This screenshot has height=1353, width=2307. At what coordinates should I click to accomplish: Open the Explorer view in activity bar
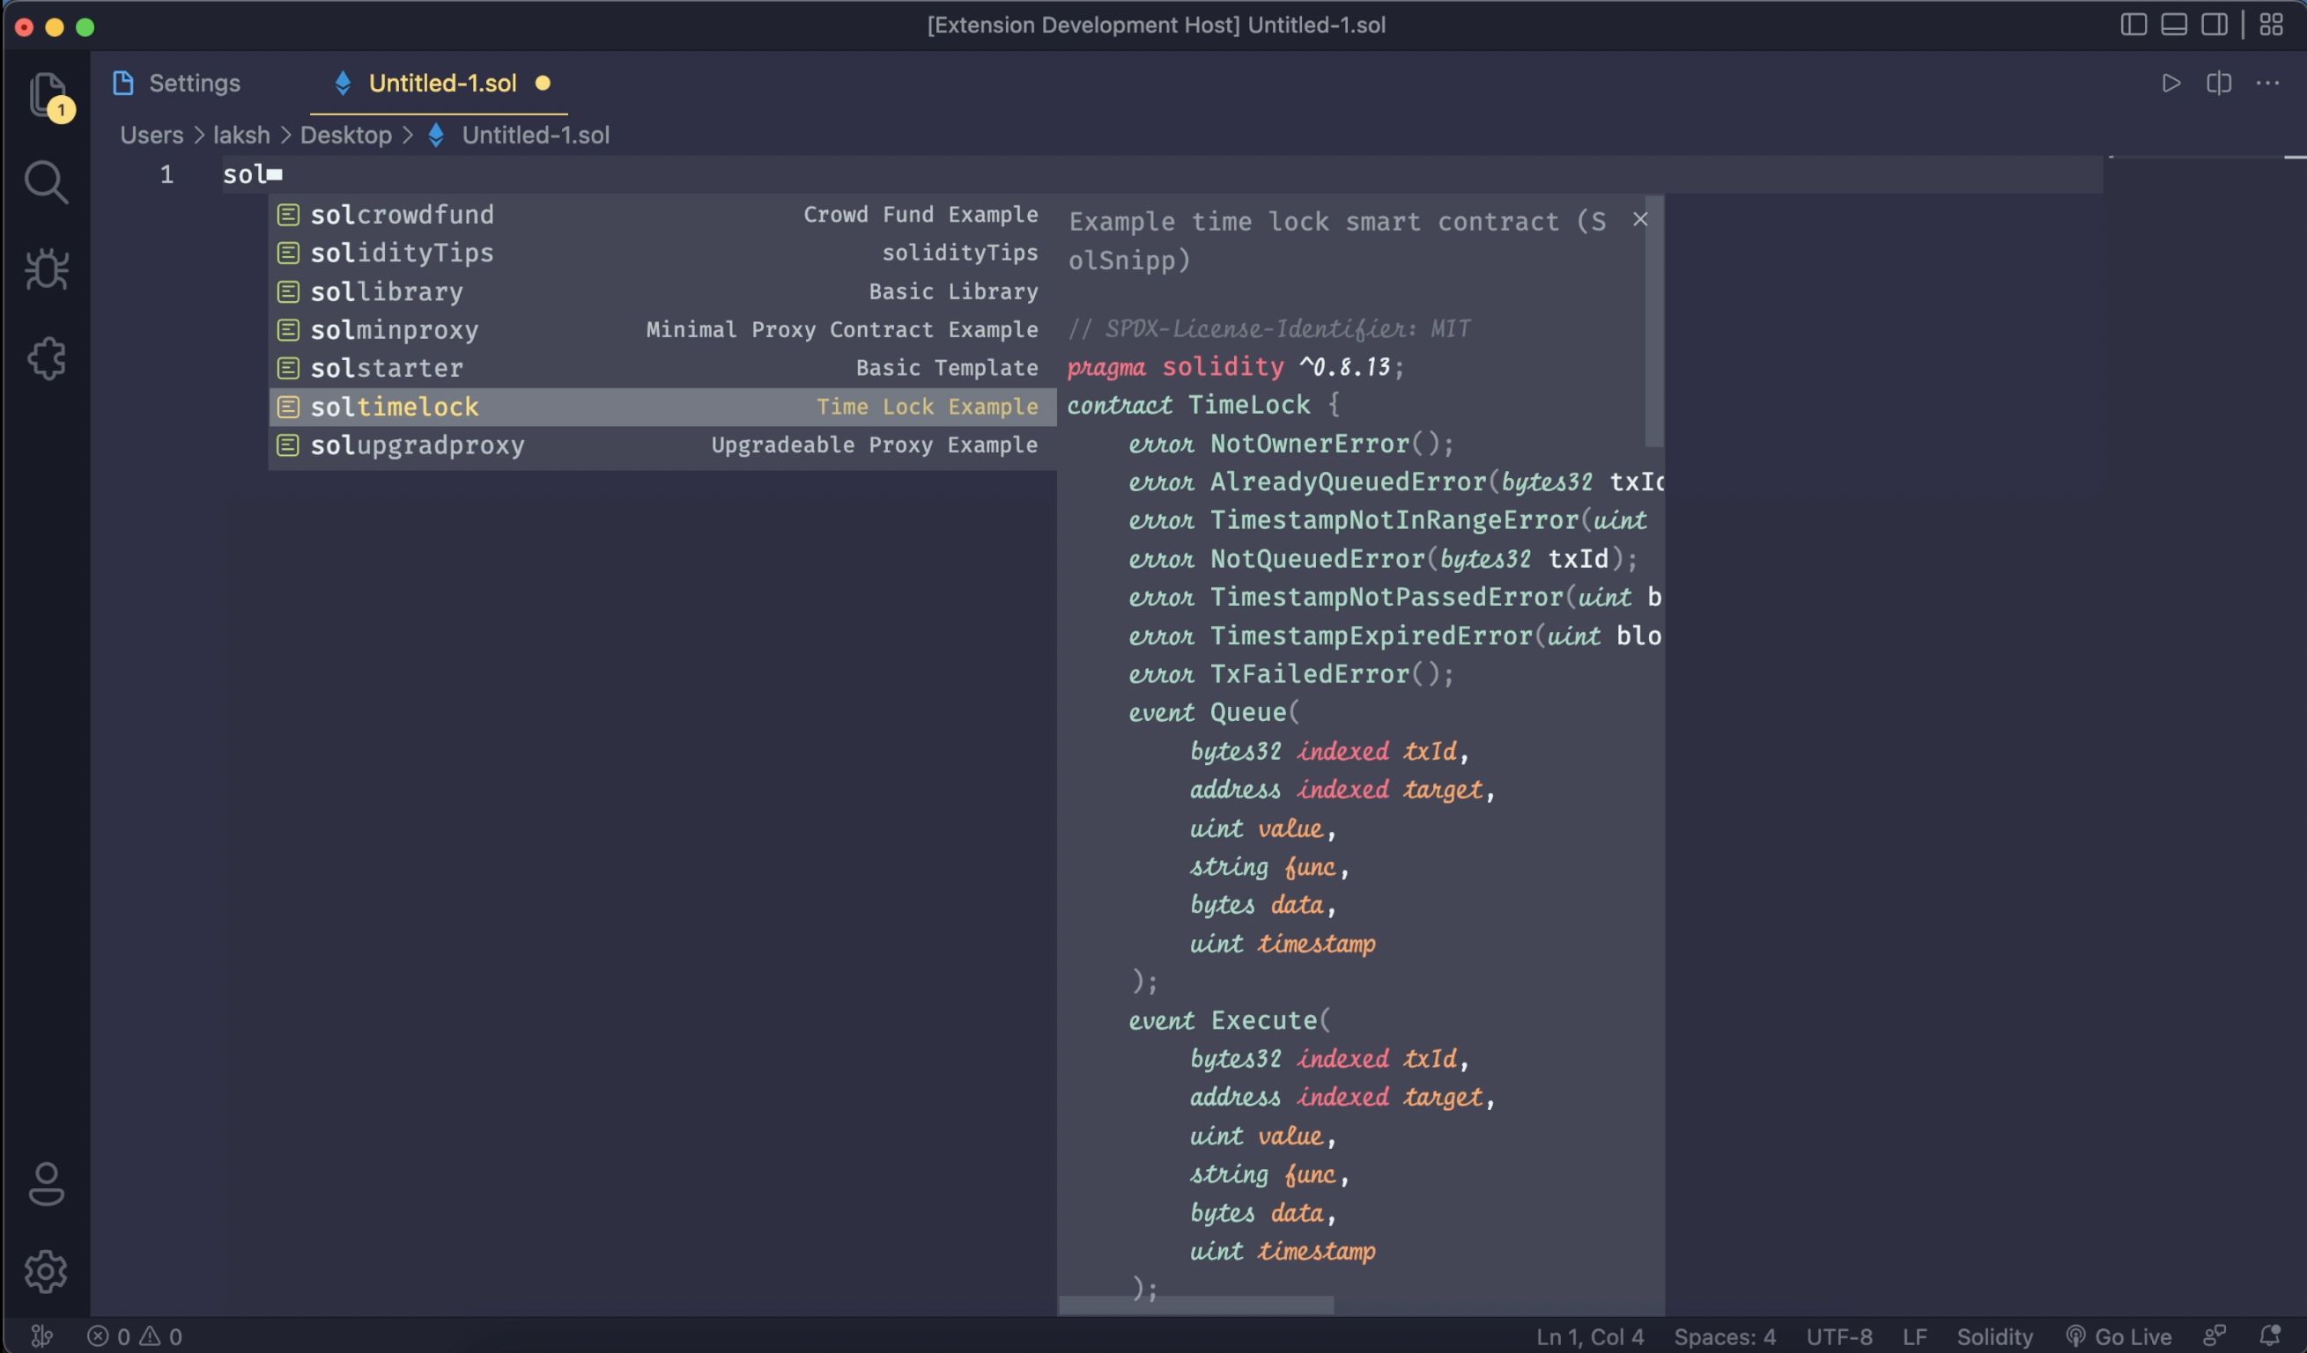(x=47, y=94)
